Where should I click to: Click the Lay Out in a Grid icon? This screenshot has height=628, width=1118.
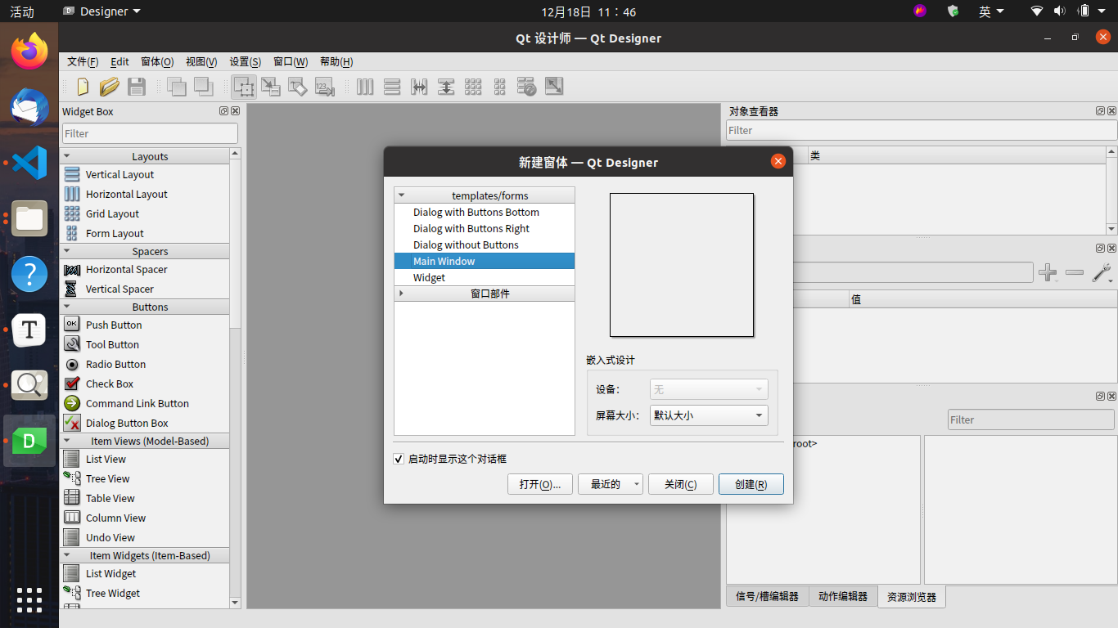(x=473, y=87)
